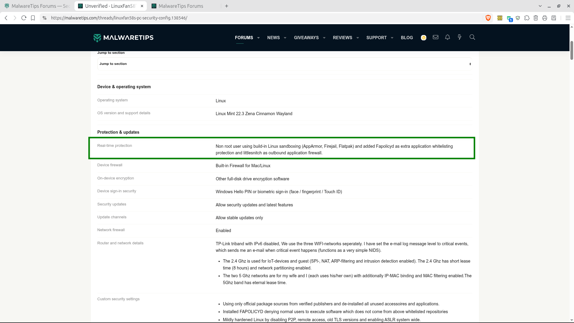The width and height of the screenshot is (574, 323).
Task: Click the SUPPORT navigation link
Action: pyautogui.click(x=376, y=38)
